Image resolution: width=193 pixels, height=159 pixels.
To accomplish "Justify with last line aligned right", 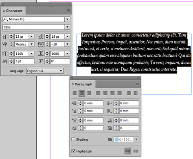I will pyautogui.click(x=112, y=93).
